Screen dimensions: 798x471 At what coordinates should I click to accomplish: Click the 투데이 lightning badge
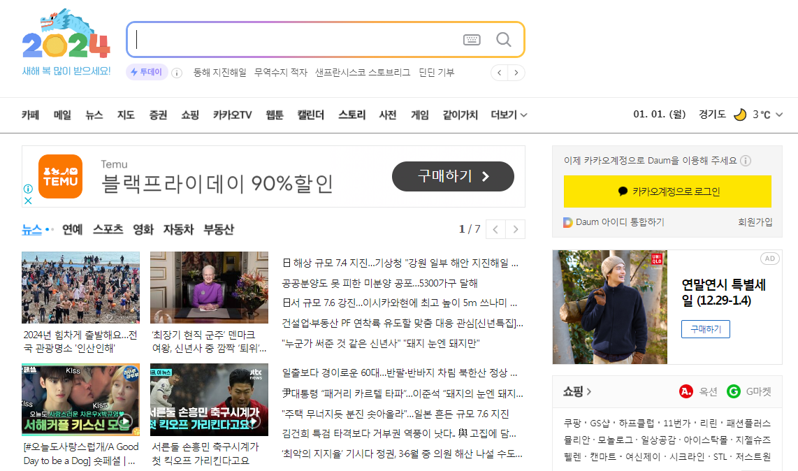tap(147, 72)
